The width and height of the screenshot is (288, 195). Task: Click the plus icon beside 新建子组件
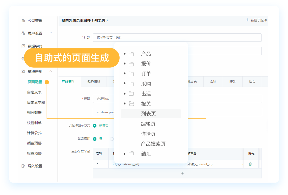click(247, 20)
